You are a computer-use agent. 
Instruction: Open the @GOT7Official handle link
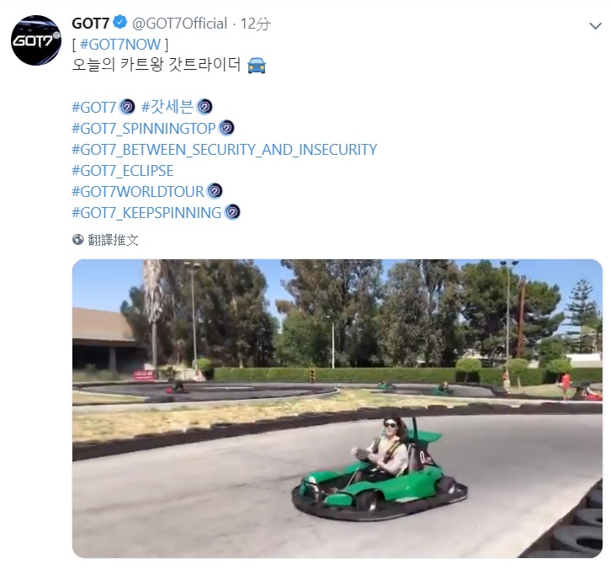(x=179, y=24)
